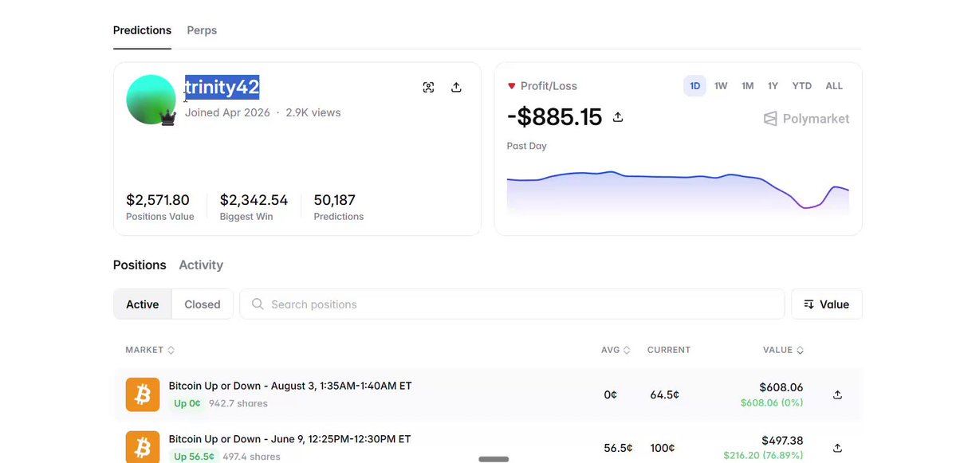Screen dimensions: 956x463
Task: Switch to the Perps tab
Action: pos(202,30)
